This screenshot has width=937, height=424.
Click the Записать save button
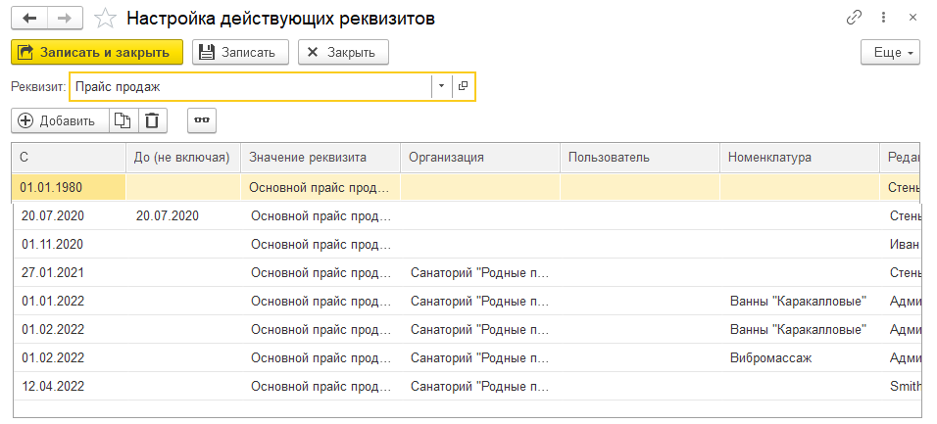point(240,52)
